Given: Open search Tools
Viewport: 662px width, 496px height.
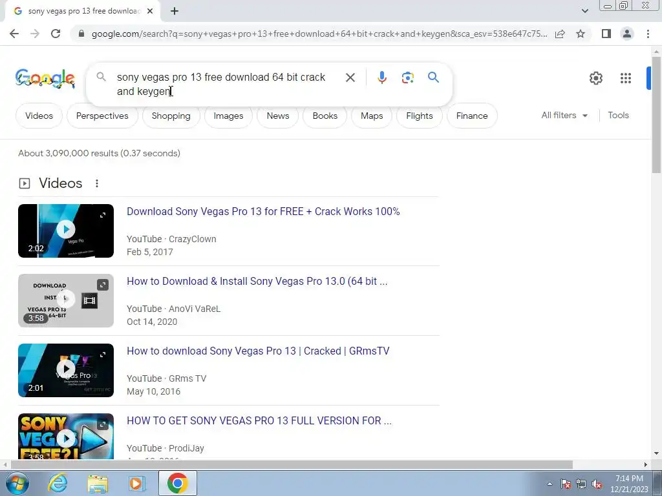Looking at the screenshot, I should [x=618, y=115].
